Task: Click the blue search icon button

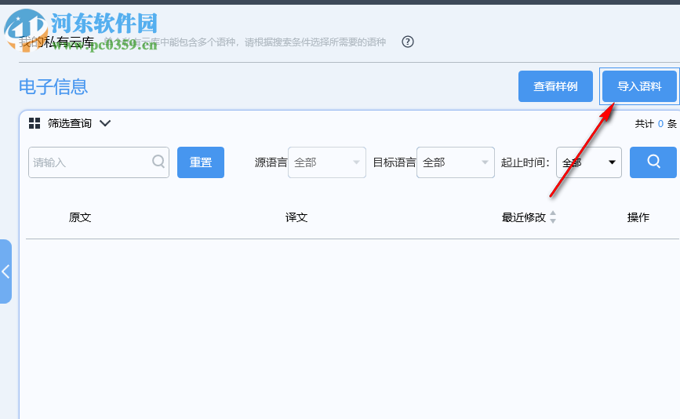Action: [653, 162]
